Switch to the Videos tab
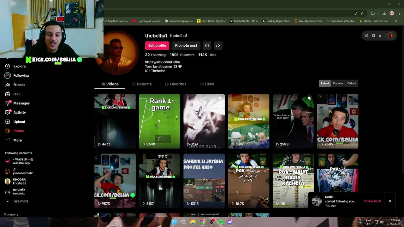The width and height of the screenshot is (404, 227). click(110, 84)
